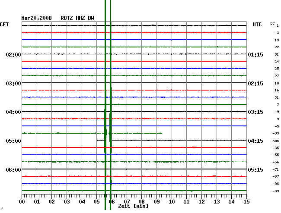
Task: Click the 14 minute axis label
Action: [231, 202]
